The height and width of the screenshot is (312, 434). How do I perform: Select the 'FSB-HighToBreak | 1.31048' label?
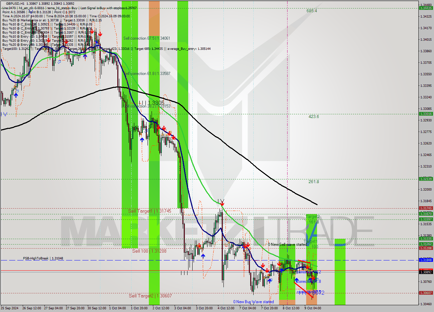pyautogui.click(x=43, y=258)
